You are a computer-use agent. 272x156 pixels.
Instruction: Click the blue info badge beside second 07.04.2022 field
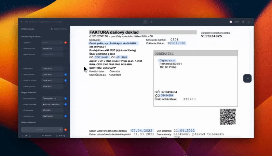(66, 74)
